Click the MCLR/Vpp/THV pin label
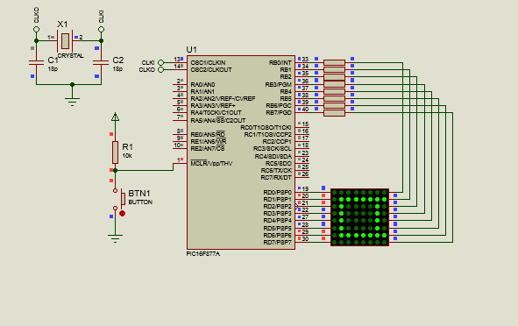 (x=211, y=164)
